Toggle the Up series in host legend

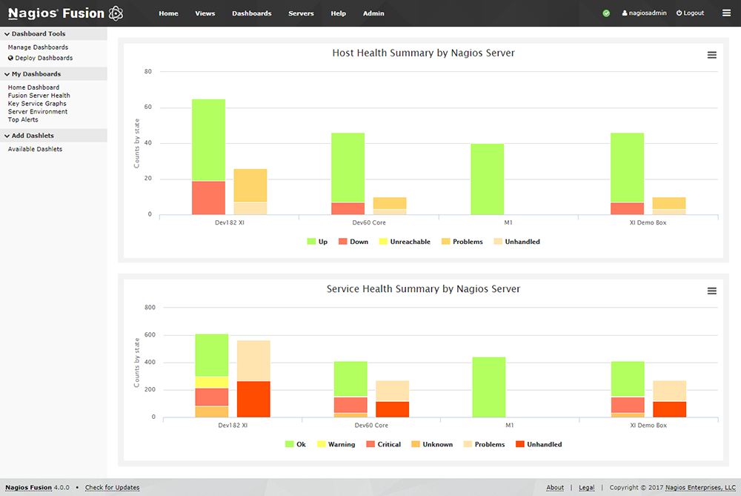pyautogui.click(x=317, y=242)
